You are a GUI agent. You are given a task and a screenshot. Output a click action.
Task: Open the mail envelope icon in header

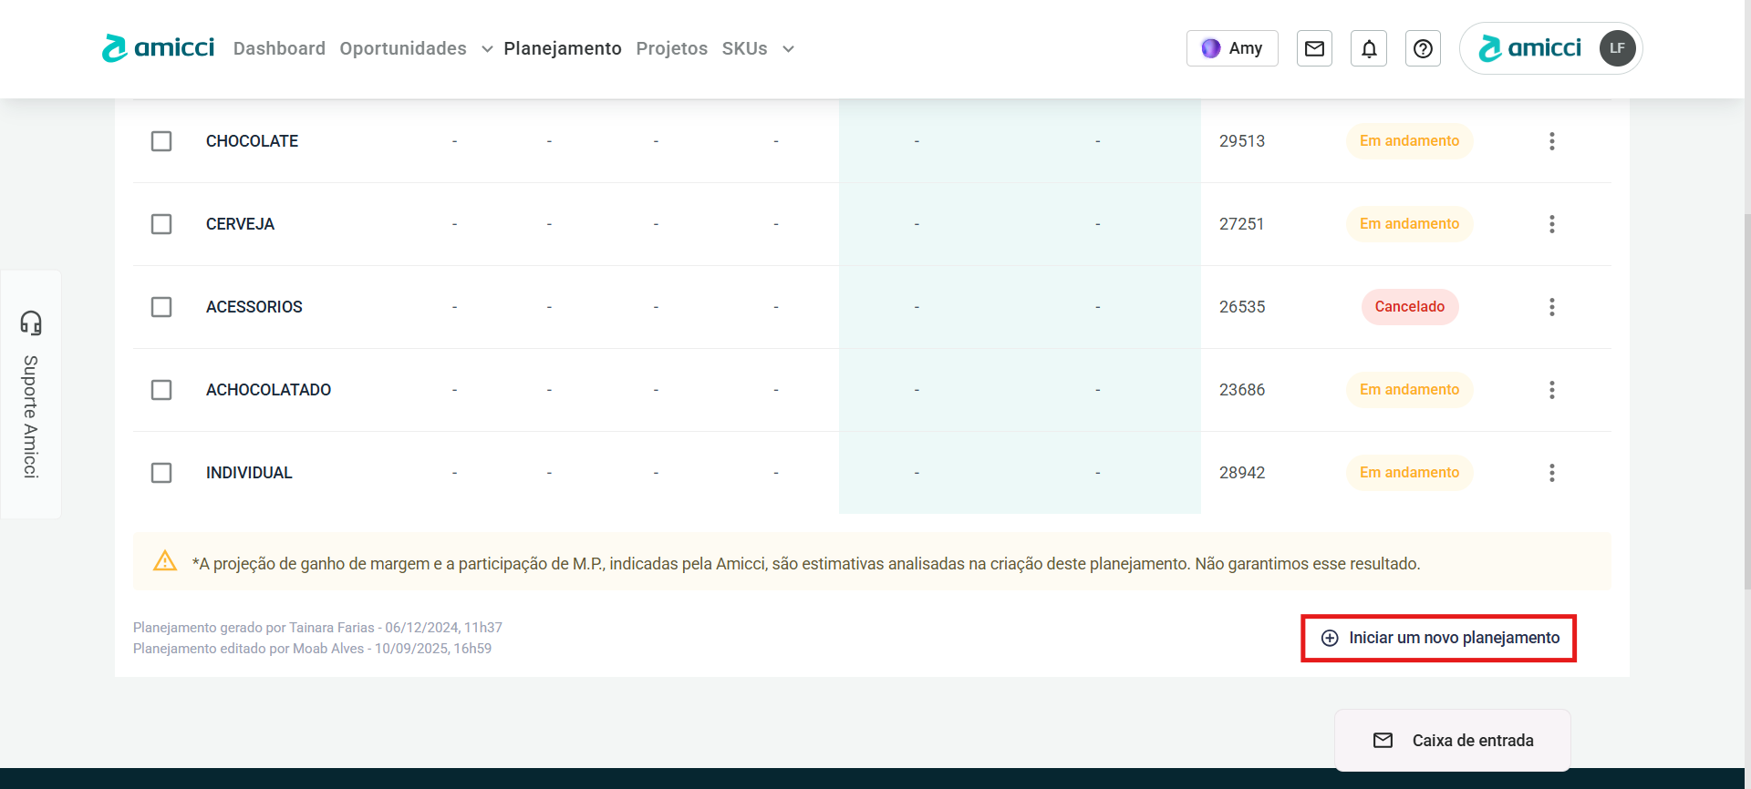point(1314,49)
